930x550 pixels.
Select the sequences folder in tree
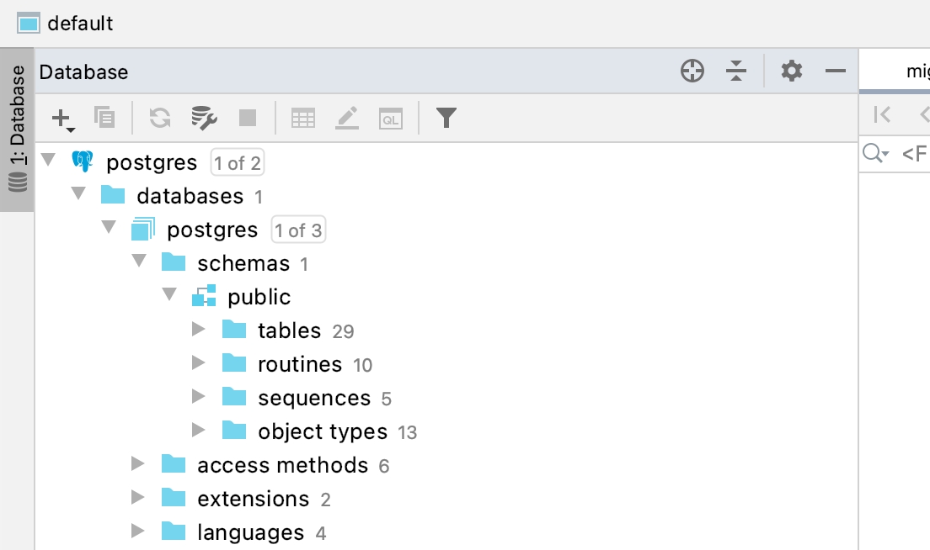click(313, 398)
